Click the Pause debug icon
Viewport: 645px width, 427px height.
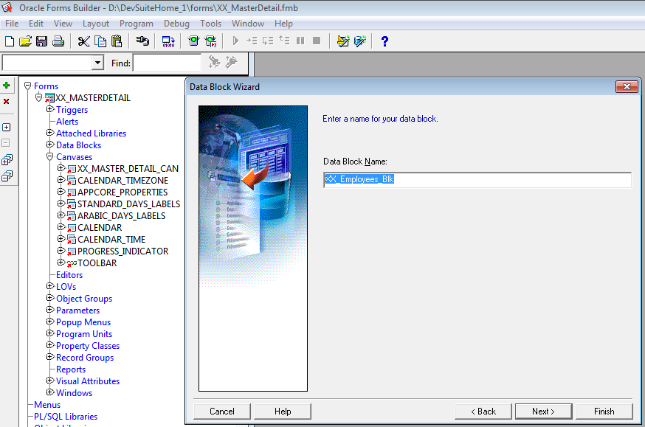(x=300, y=41)
